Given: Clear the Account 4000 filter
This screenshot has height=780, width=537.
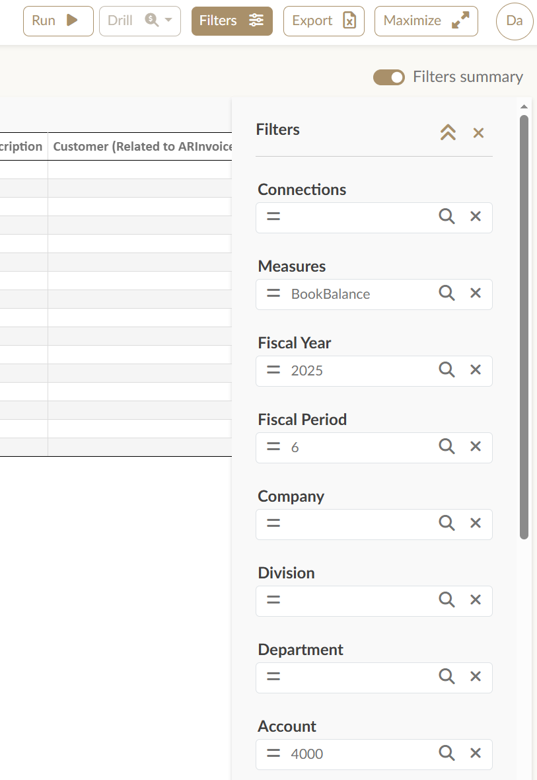Looking at the screenshot, I should [476, 753].
